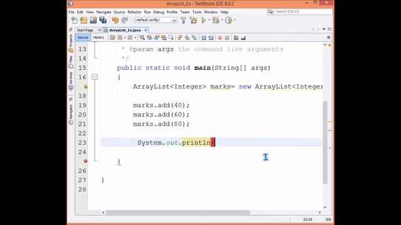Click the Shift Line Left icon

204,37
